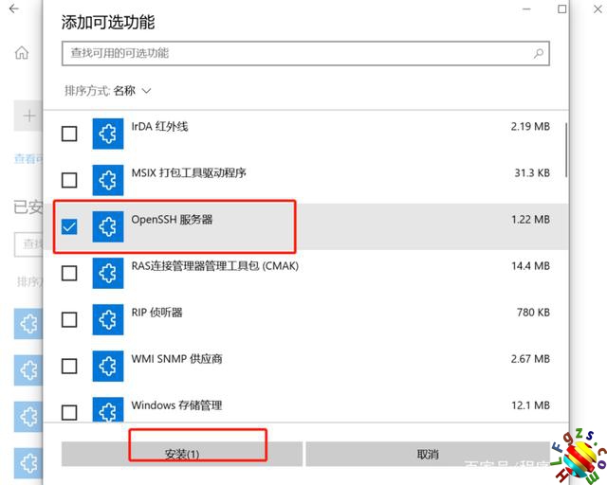607x485 pixels.
Task: Select the RIP 侦听器 label
Action: pyautogui.click(x=156, y=313)
